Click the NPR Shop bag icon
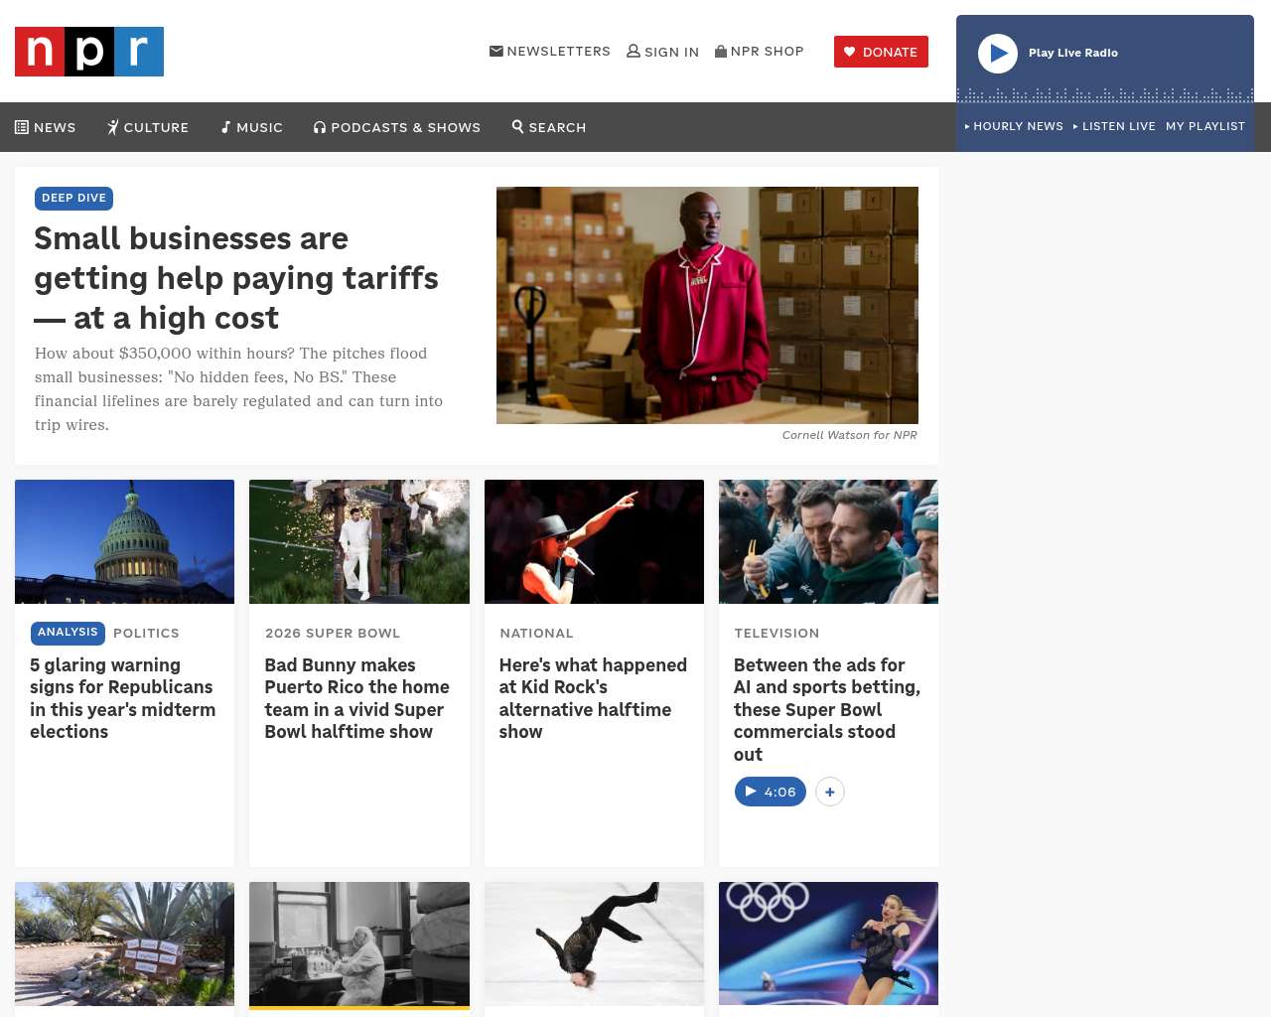Image resolution: width=1271 pixels, height=1017 pixels. 721,51
